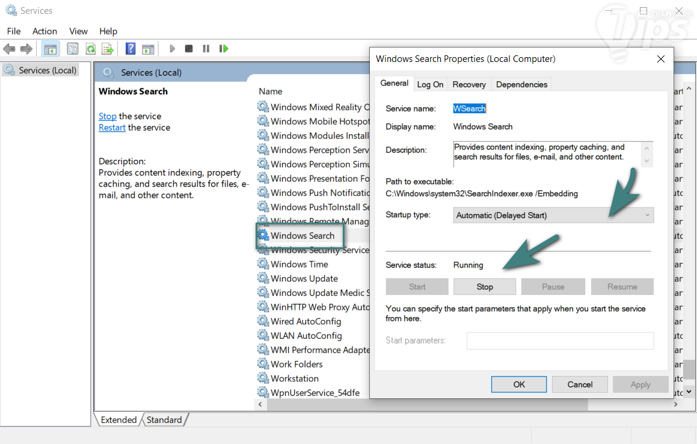Click horizontal scrollbar right arrow

(x=676, y=404)
